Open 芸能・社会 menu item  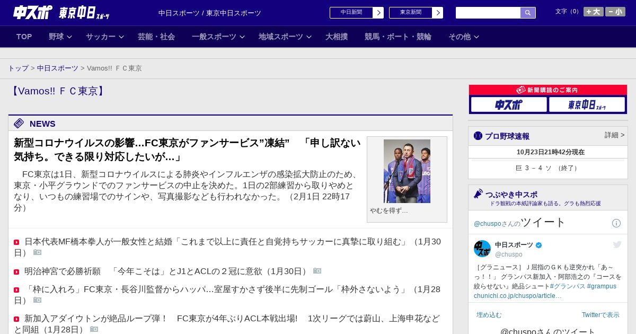coord(156,37)
